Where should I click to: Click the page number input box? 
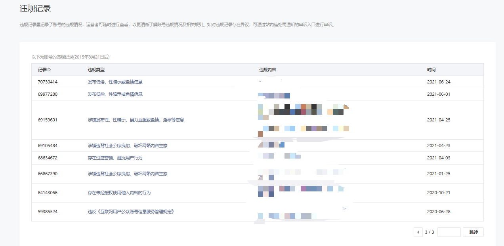[449, 232]
